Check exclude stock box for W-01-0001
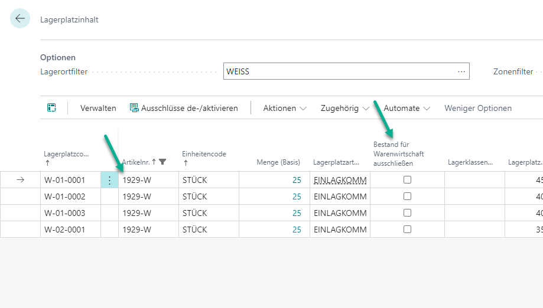Screen dimensions: 543x308 pyautogui.click(x=407, y=180)
